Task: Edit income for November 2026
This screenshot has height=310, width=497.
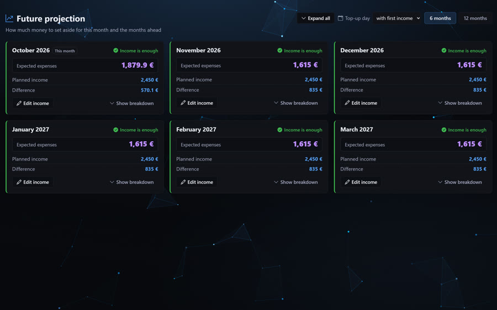Action: point(197,103)
